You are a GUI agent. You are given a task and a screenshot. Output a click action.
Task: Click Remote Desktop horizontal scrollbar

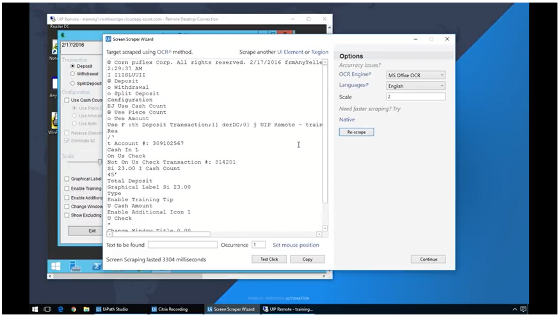[x=127, y=276]
